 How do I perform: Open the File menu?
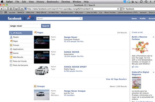17,2
